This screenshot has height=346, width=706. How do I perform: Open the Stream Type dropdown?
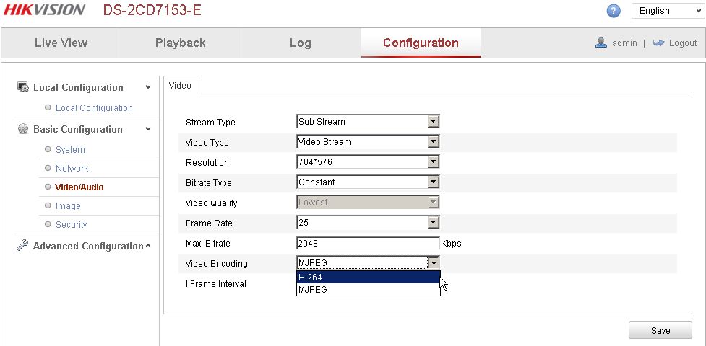(x=368, y=121)
